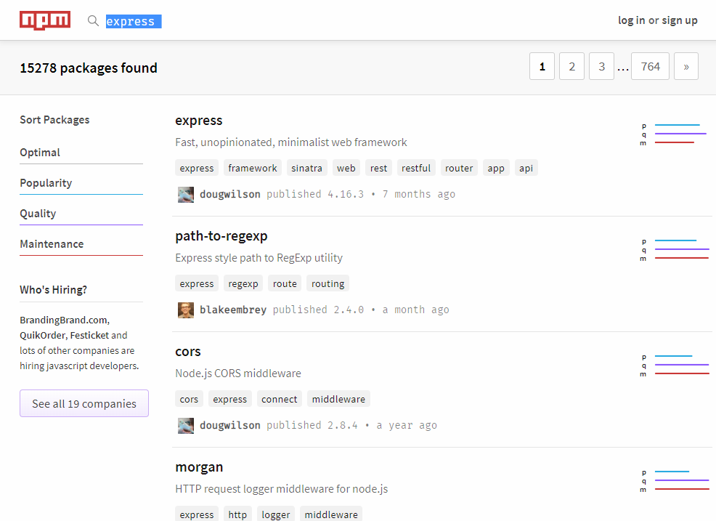Click 'HTTP request logger middleware for node.js' text
The width and height of the screenshot is (716, 521).
[281, 489]
